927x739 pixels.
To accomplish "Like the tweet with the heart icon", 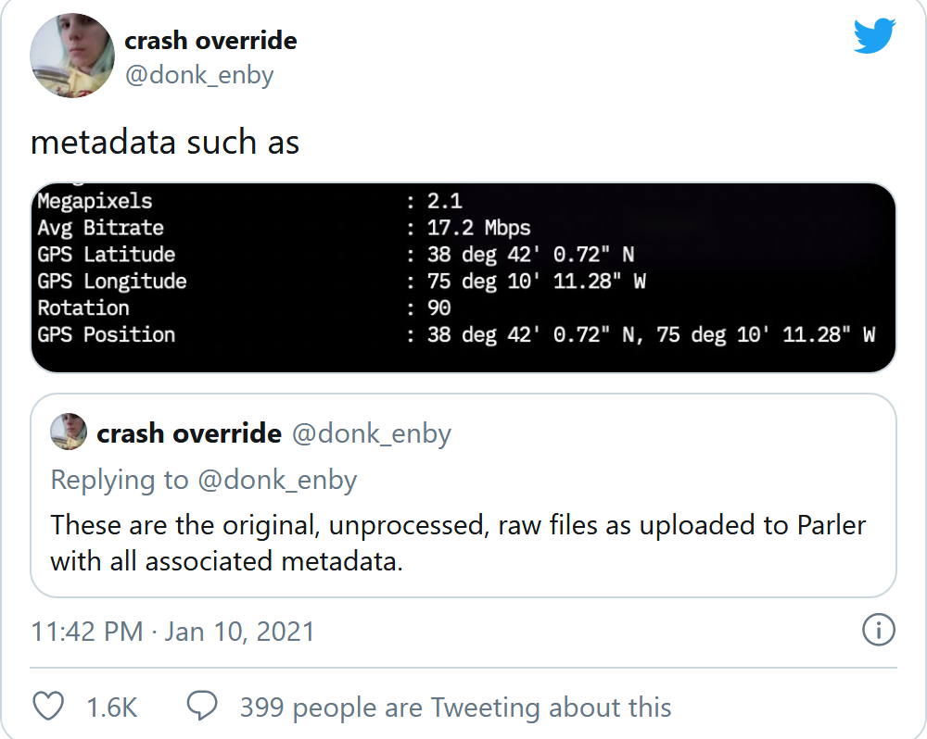I will [x=48, y=708].
